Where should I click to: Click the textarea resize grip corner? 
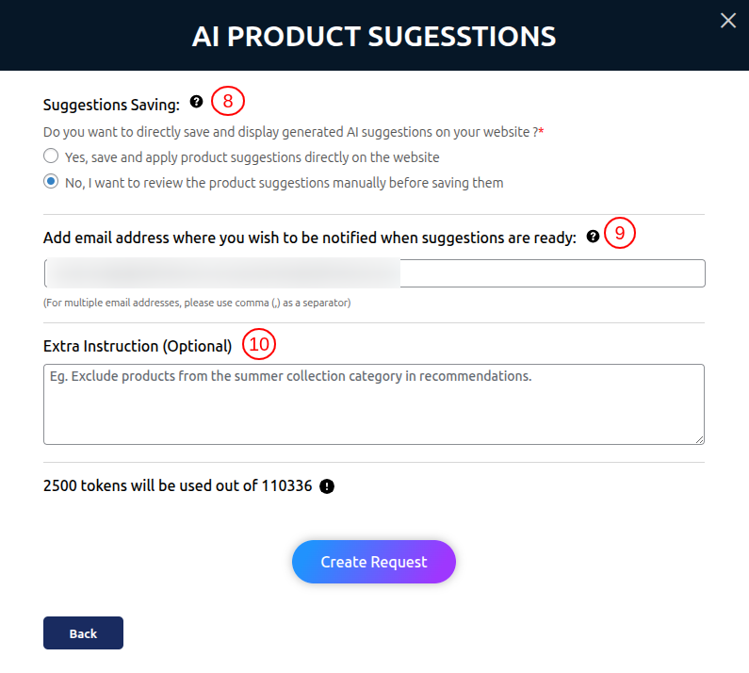click(x=699, y=440)
